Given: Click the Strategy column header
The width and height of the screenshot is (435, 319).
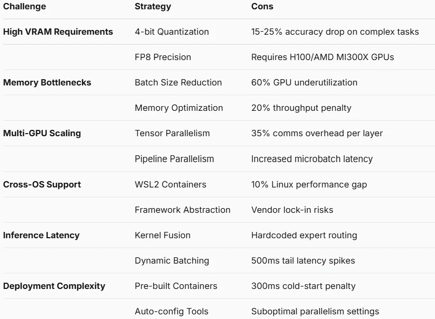Looking at the screenshot, I should pos(153,6).
